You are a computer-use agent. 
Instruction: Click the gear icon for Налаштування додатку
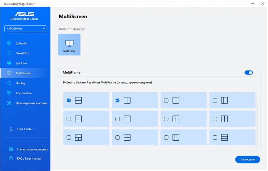[11, 149]
